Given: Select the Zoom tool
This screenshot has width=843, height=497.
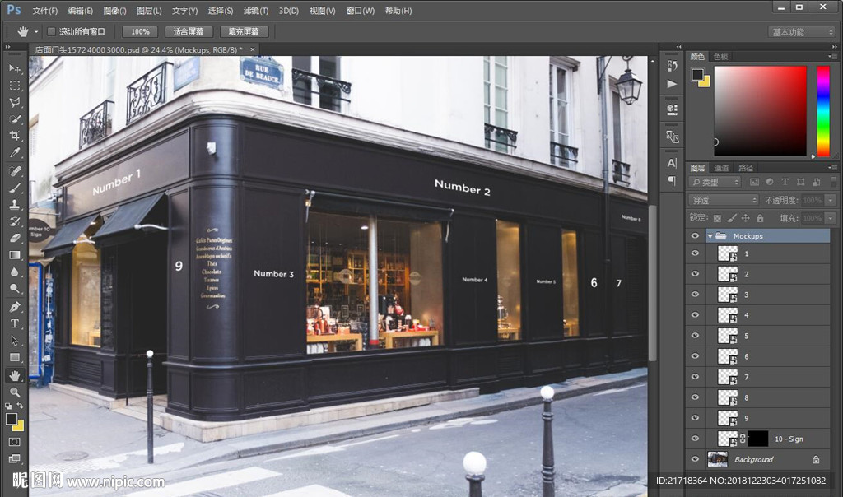Looking at the screenshot, I should click(x=15, y=392).
